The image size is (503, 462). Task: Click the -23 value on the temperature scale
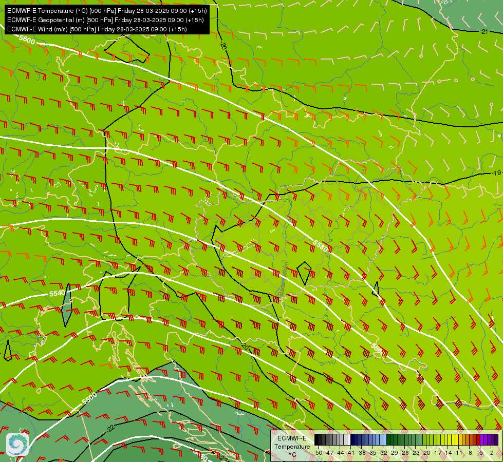415,453
